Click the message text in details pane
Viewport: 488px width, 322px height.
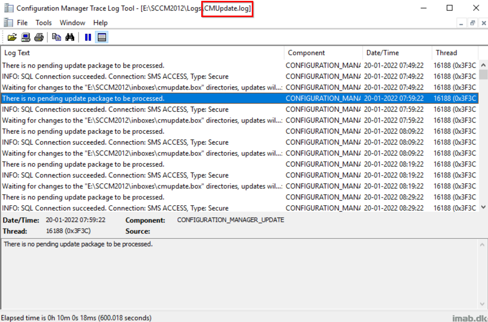tap(78, 244)
